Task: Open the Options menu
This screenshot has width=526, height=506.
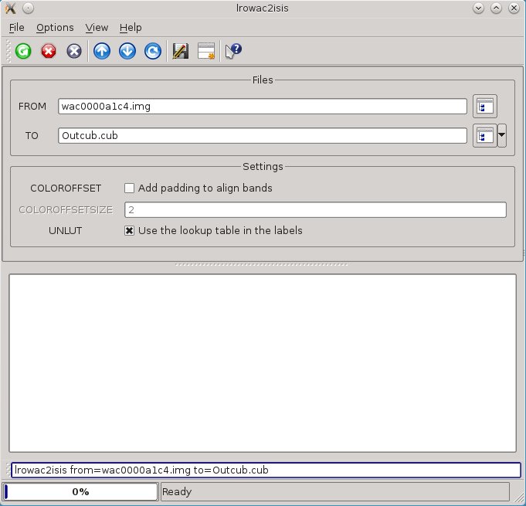Action: coord(55,28)
